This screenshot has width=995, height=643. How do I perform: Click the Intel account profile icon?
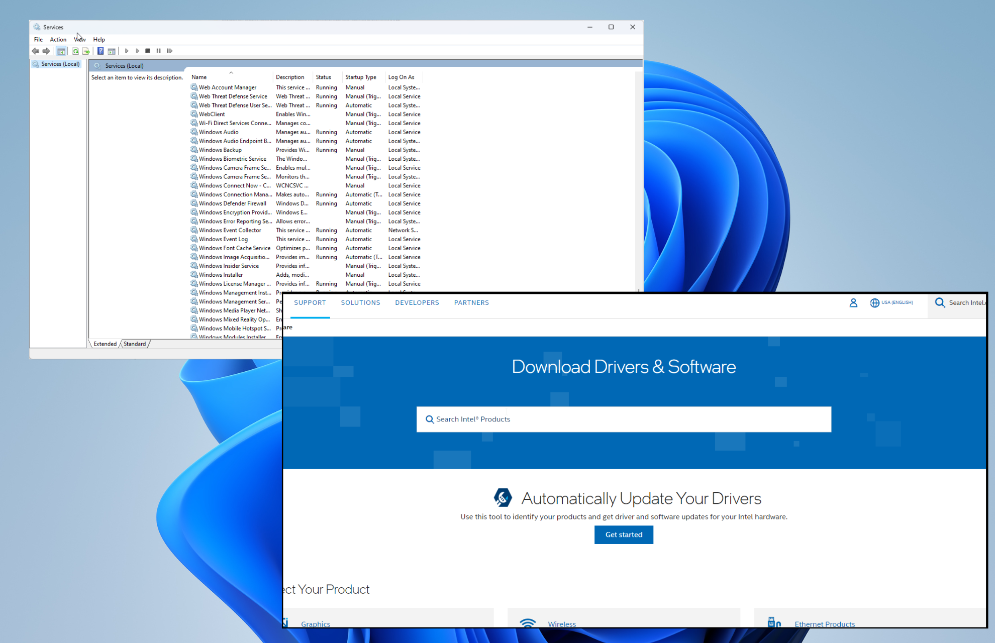(x=853, y=303)
